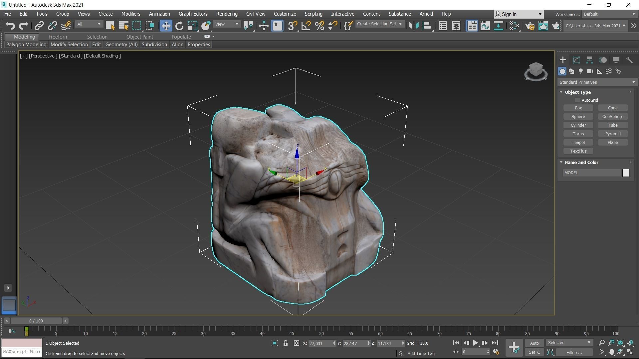Image resolution: width=639 pixels, height=359 pixels.
Task: Open the Layer Explorer icon
Action: (x=456, y=26)
